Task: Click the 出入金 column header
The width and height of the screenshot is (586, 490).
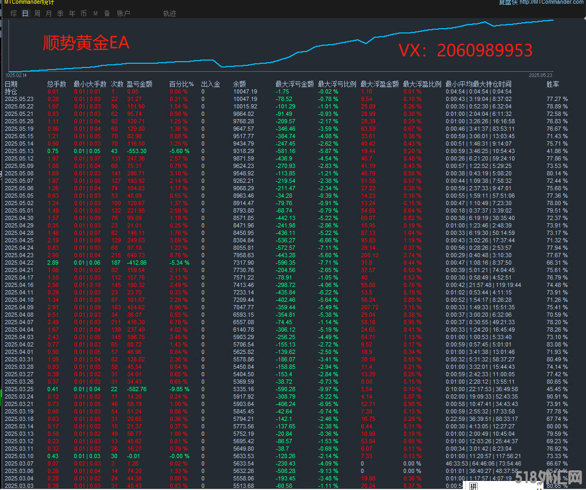Action: click(210, 84)
